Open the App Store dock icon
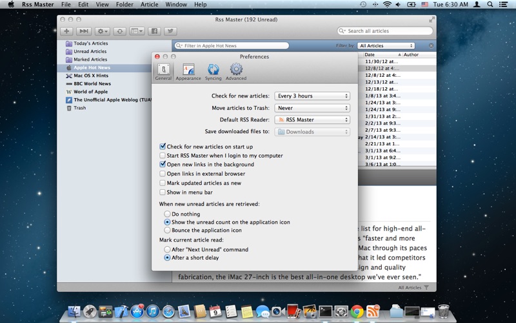The image size is (516, 323). coord(137,311)
